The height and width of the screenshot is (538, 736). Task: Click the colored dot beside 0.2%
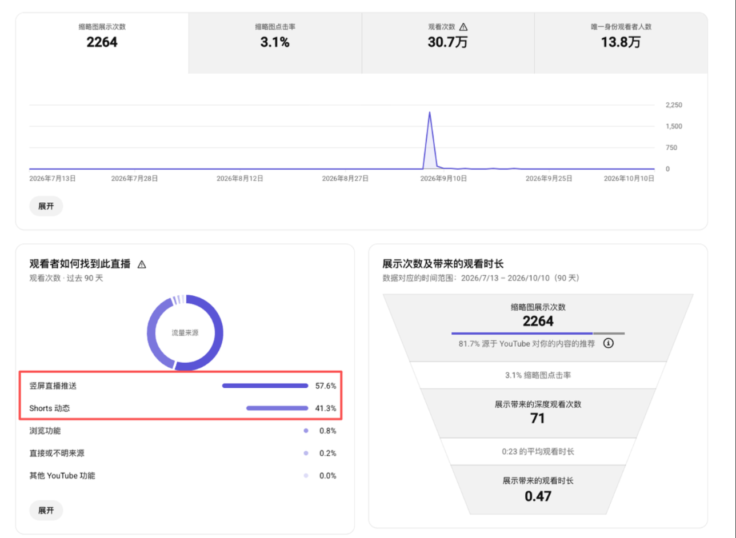[306, 453]
